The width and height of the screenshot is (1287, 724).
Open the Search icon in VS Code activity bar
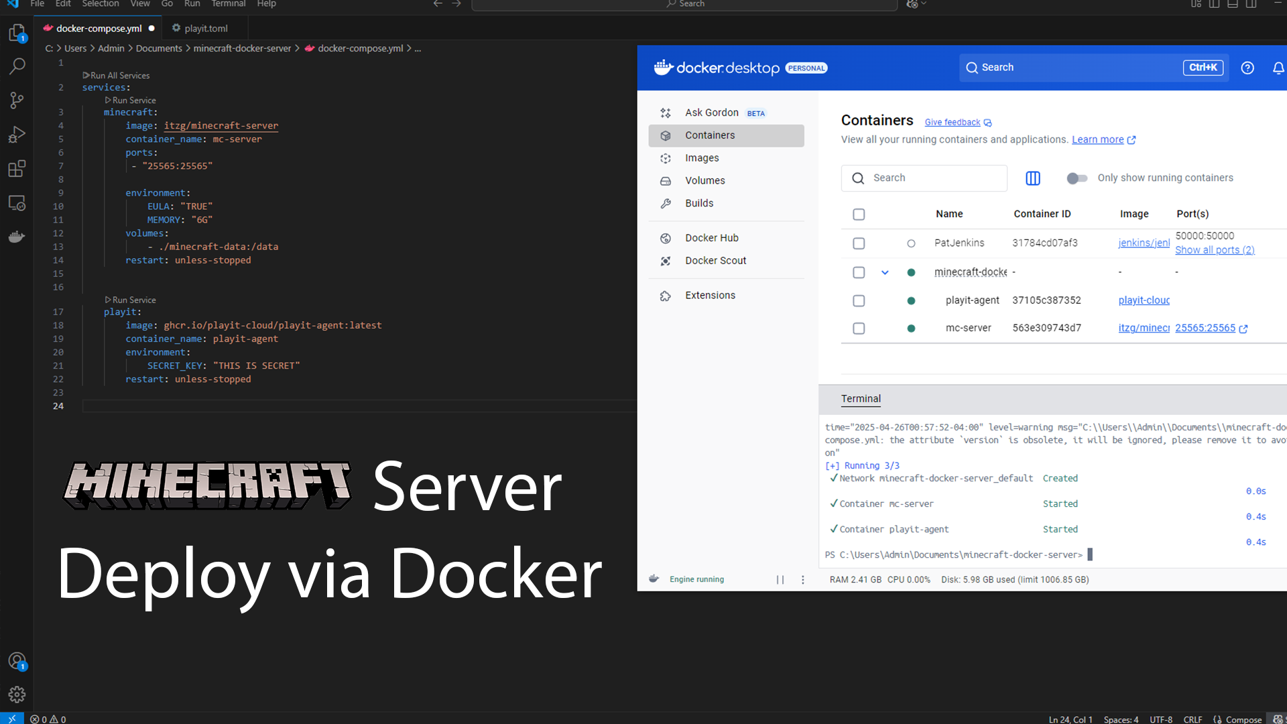coord(17,66)
